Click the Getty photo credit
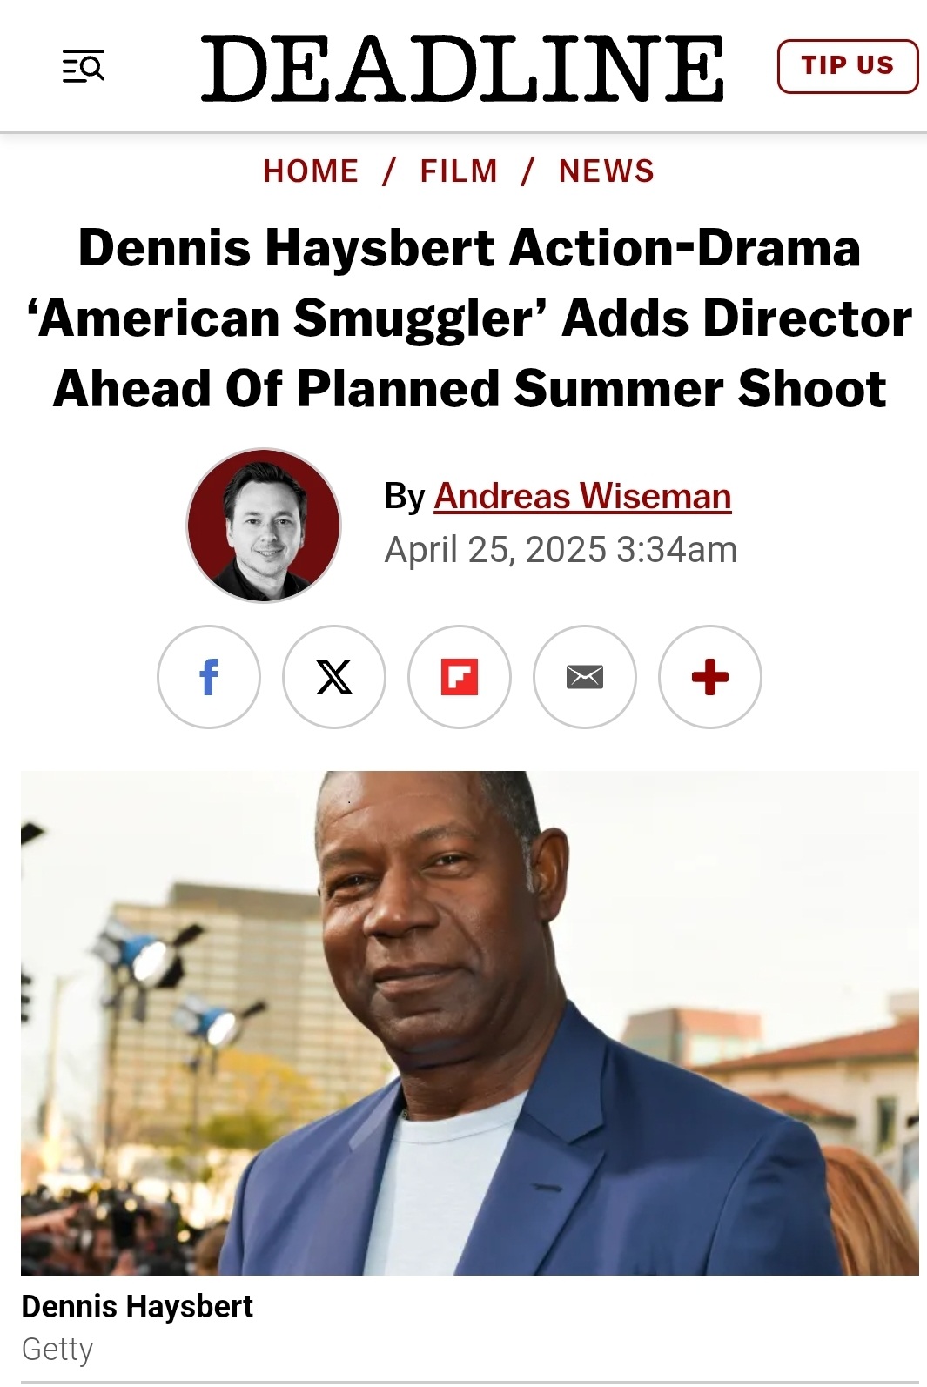 [57, 1349]
